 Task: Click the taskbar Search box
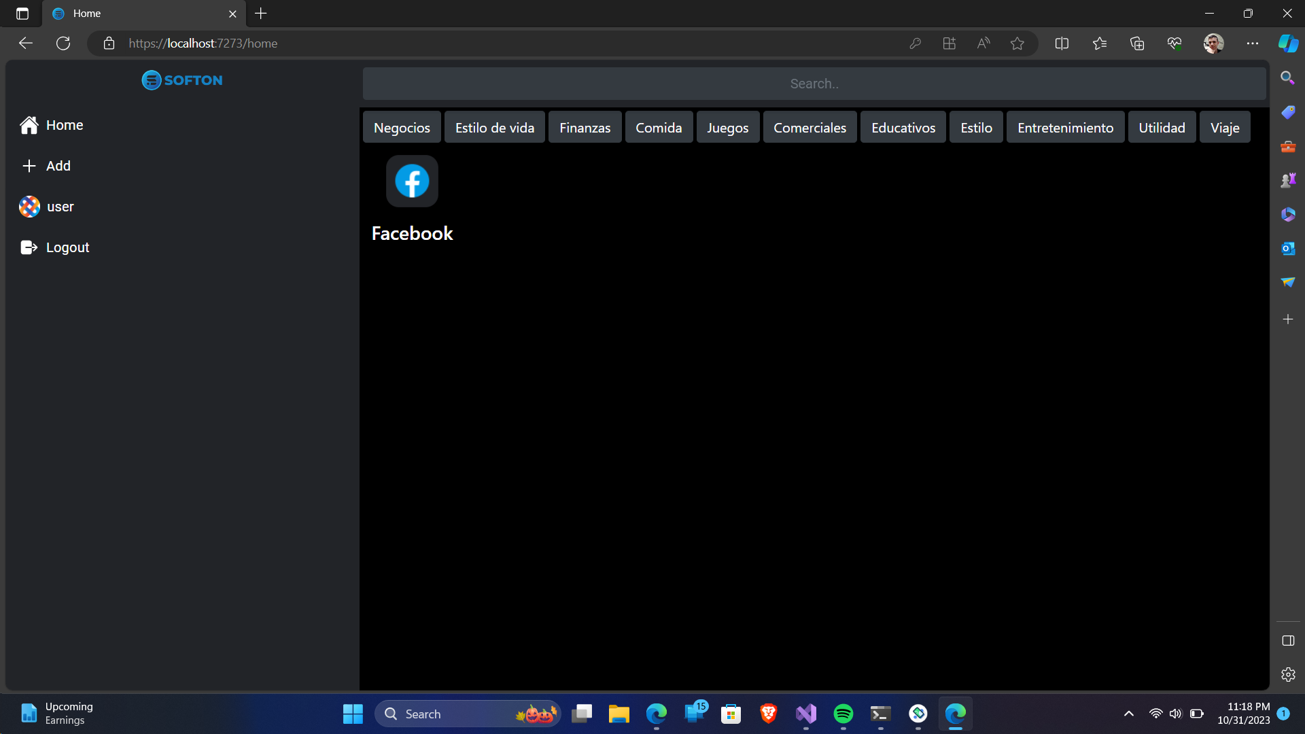point(468,714)
